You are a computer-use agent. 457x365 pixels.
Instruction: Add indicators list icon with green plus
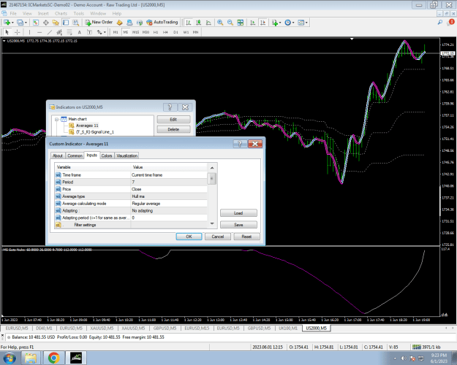point(274,23)
